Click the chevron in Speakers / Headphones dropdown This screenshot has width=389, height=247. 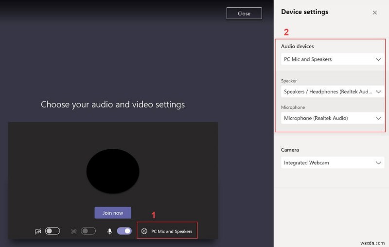[378, 92]
